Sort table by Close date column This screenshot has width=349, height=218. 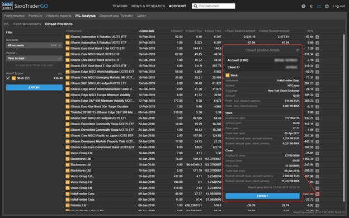(146, 31)
